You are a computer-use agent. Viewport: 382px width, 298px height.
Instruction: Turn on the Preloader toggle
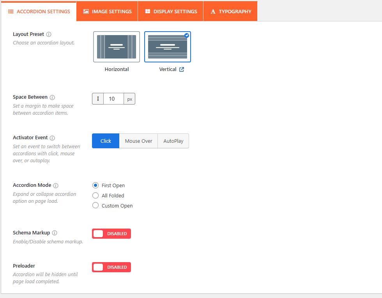[x=111, y=267]
